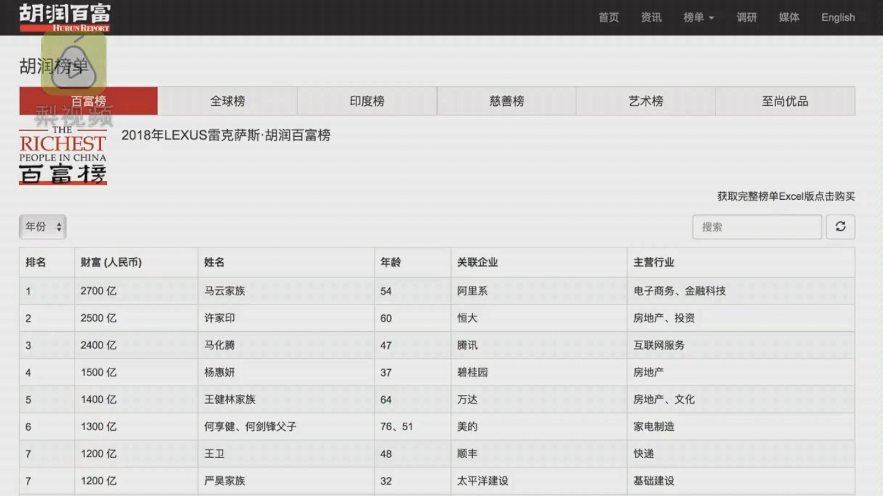This screenshot has height=496, width=883.
Task: Click 获取完整榜单Excel版点击购买 link
Action: 786,196
